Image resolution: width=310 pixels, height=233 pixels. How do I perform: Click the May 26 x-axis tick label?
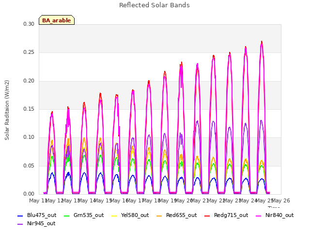coord(281,200)
